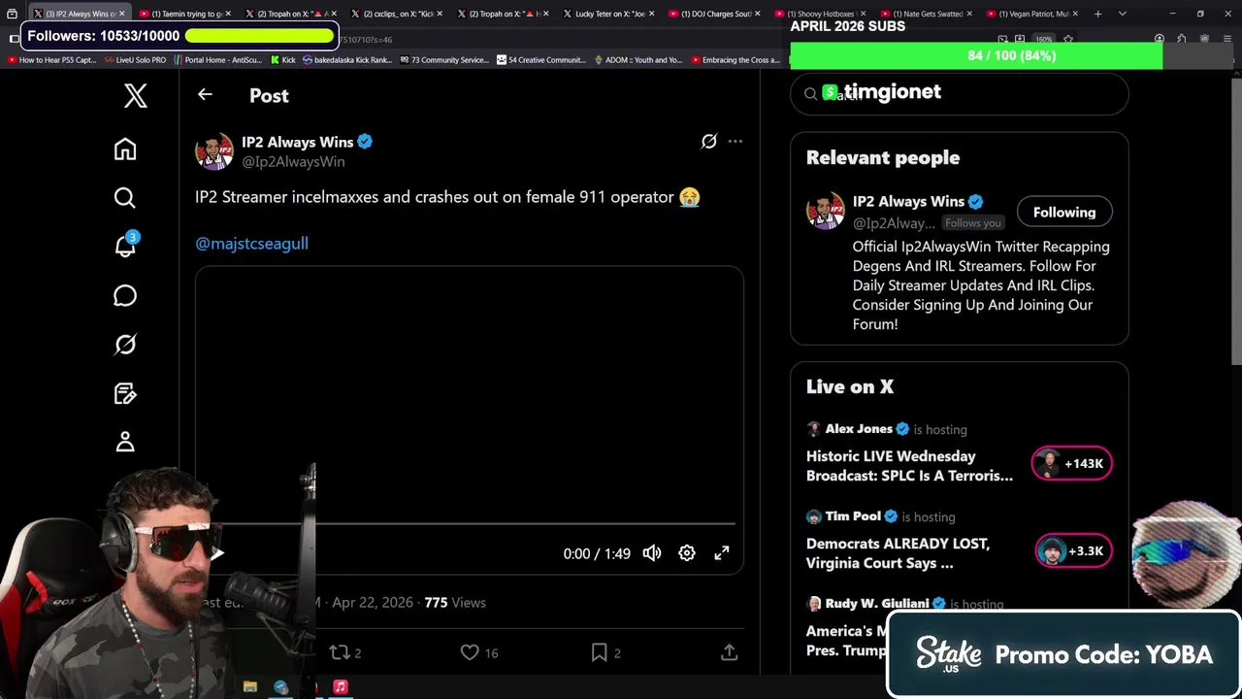Open IP2 Always Wins in Relevant people
1242x699 pixels.
point(908,201)
